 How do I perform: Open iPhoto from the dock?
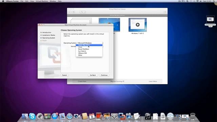tap(107, 116)
